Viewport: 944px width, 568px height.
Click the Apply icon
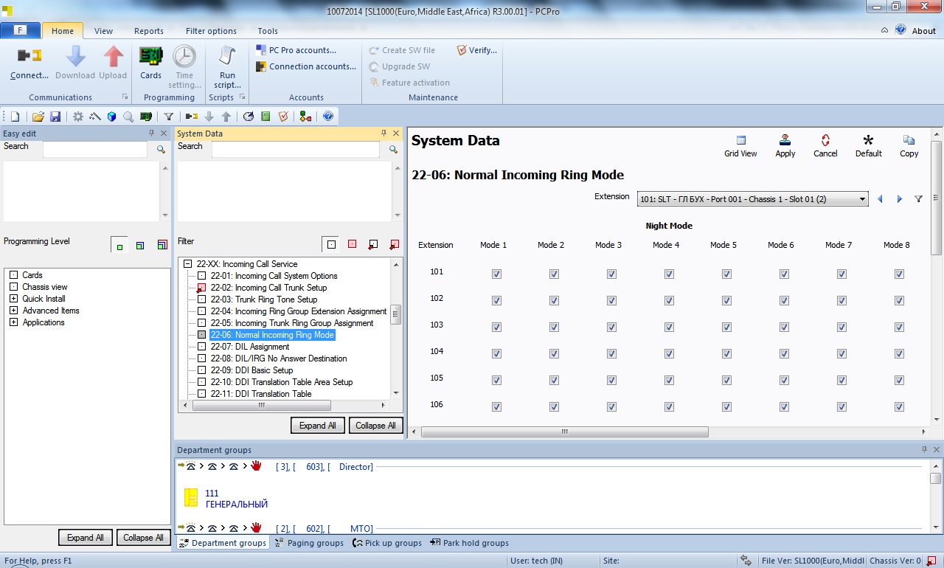(x=785, y=146)
